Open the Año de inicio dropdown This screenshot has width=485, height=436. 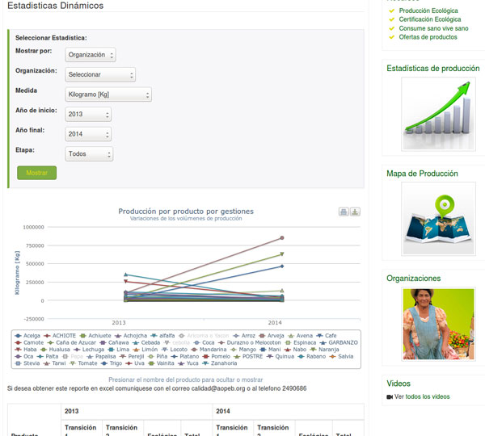pyautogui.click(x=88, y=114)
